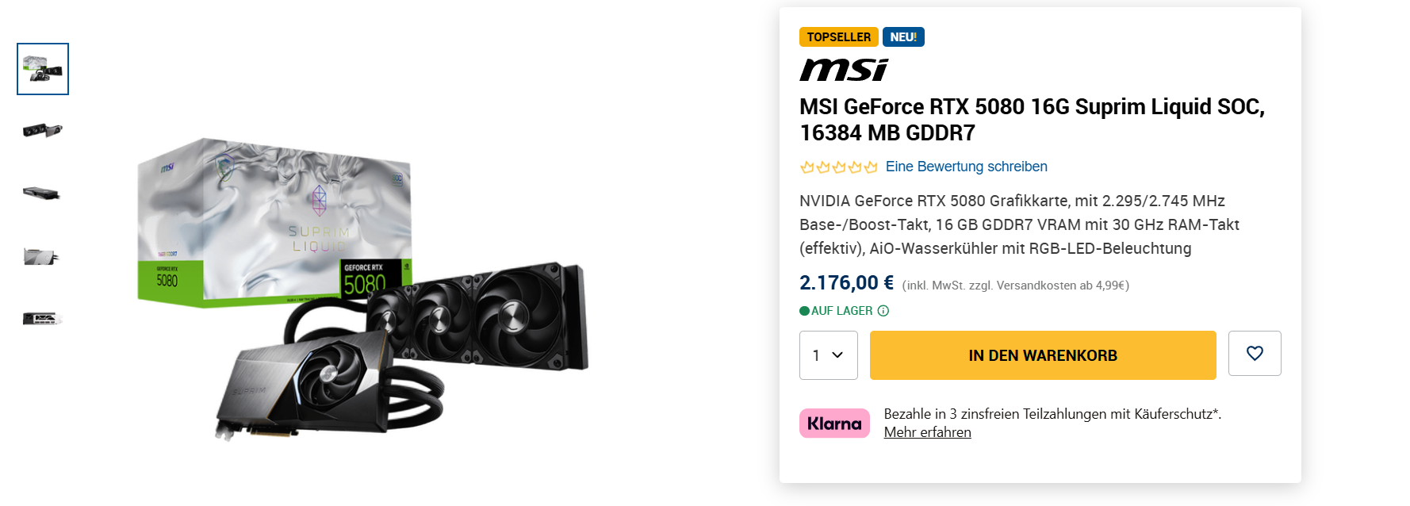Select fifth thumbnail showing card ports
This screenshot has height=506, width=1410.
coord(43,318)
